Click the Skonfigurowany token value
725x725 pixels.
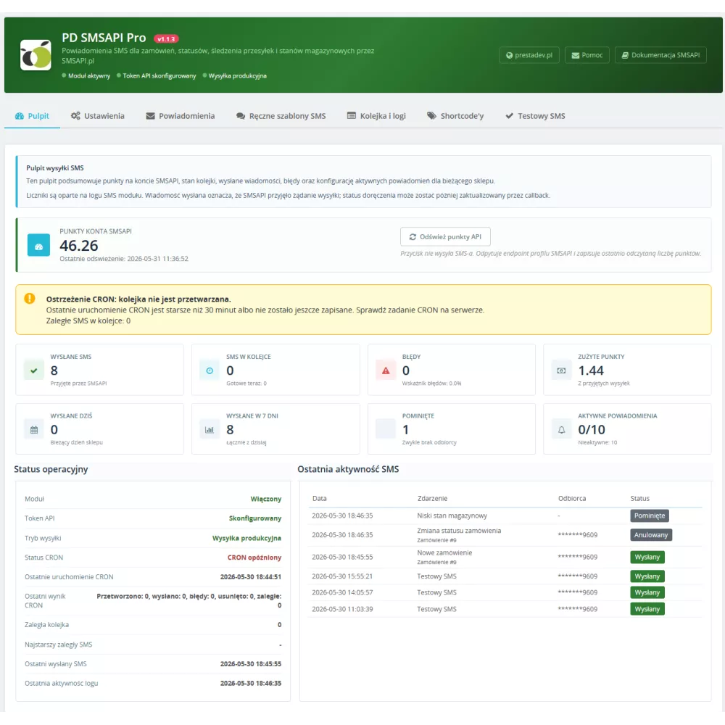[x=255, y=519]
